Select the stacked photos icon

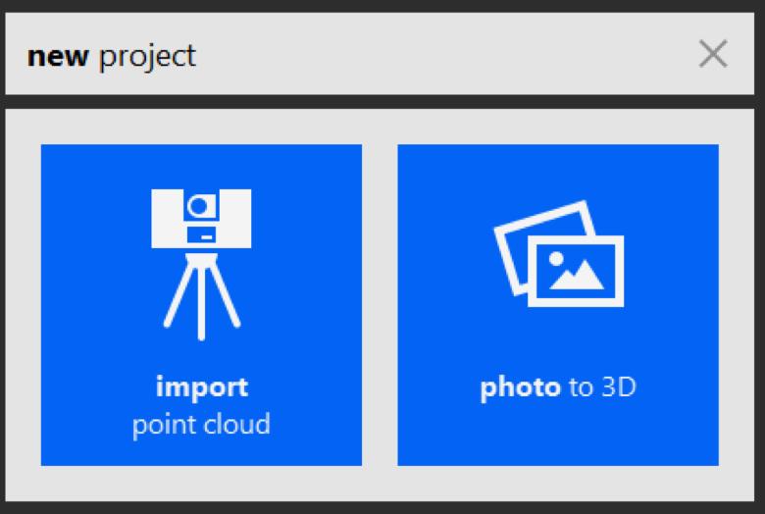click(559, 253)
